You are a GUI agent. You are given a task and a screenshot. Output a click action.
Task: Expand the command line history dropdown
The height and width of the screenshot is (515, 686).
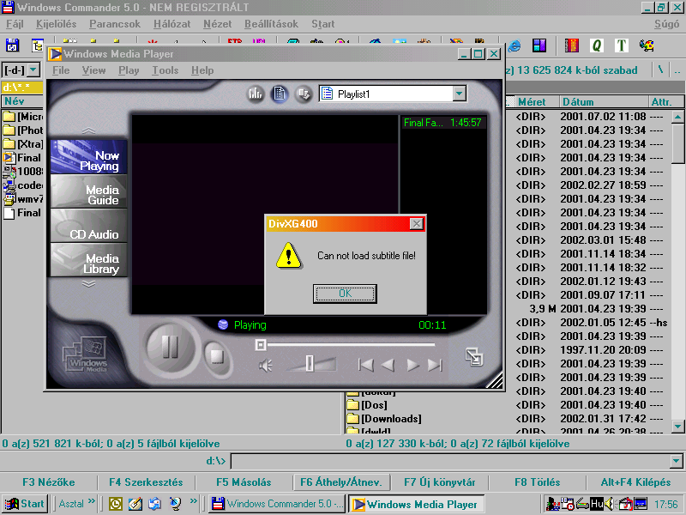pos(677,461)
